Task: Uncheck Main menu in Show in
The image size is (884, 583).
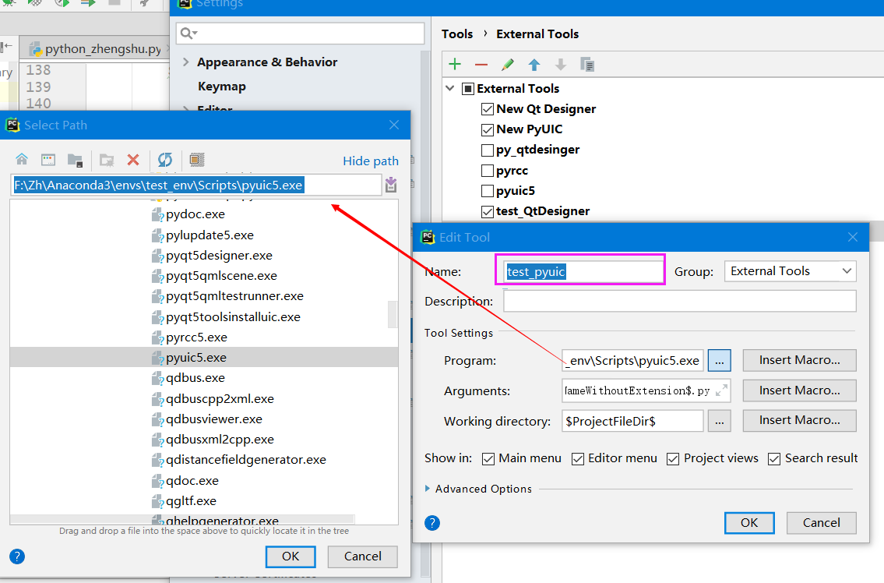Action: click(x=488, y=459)
